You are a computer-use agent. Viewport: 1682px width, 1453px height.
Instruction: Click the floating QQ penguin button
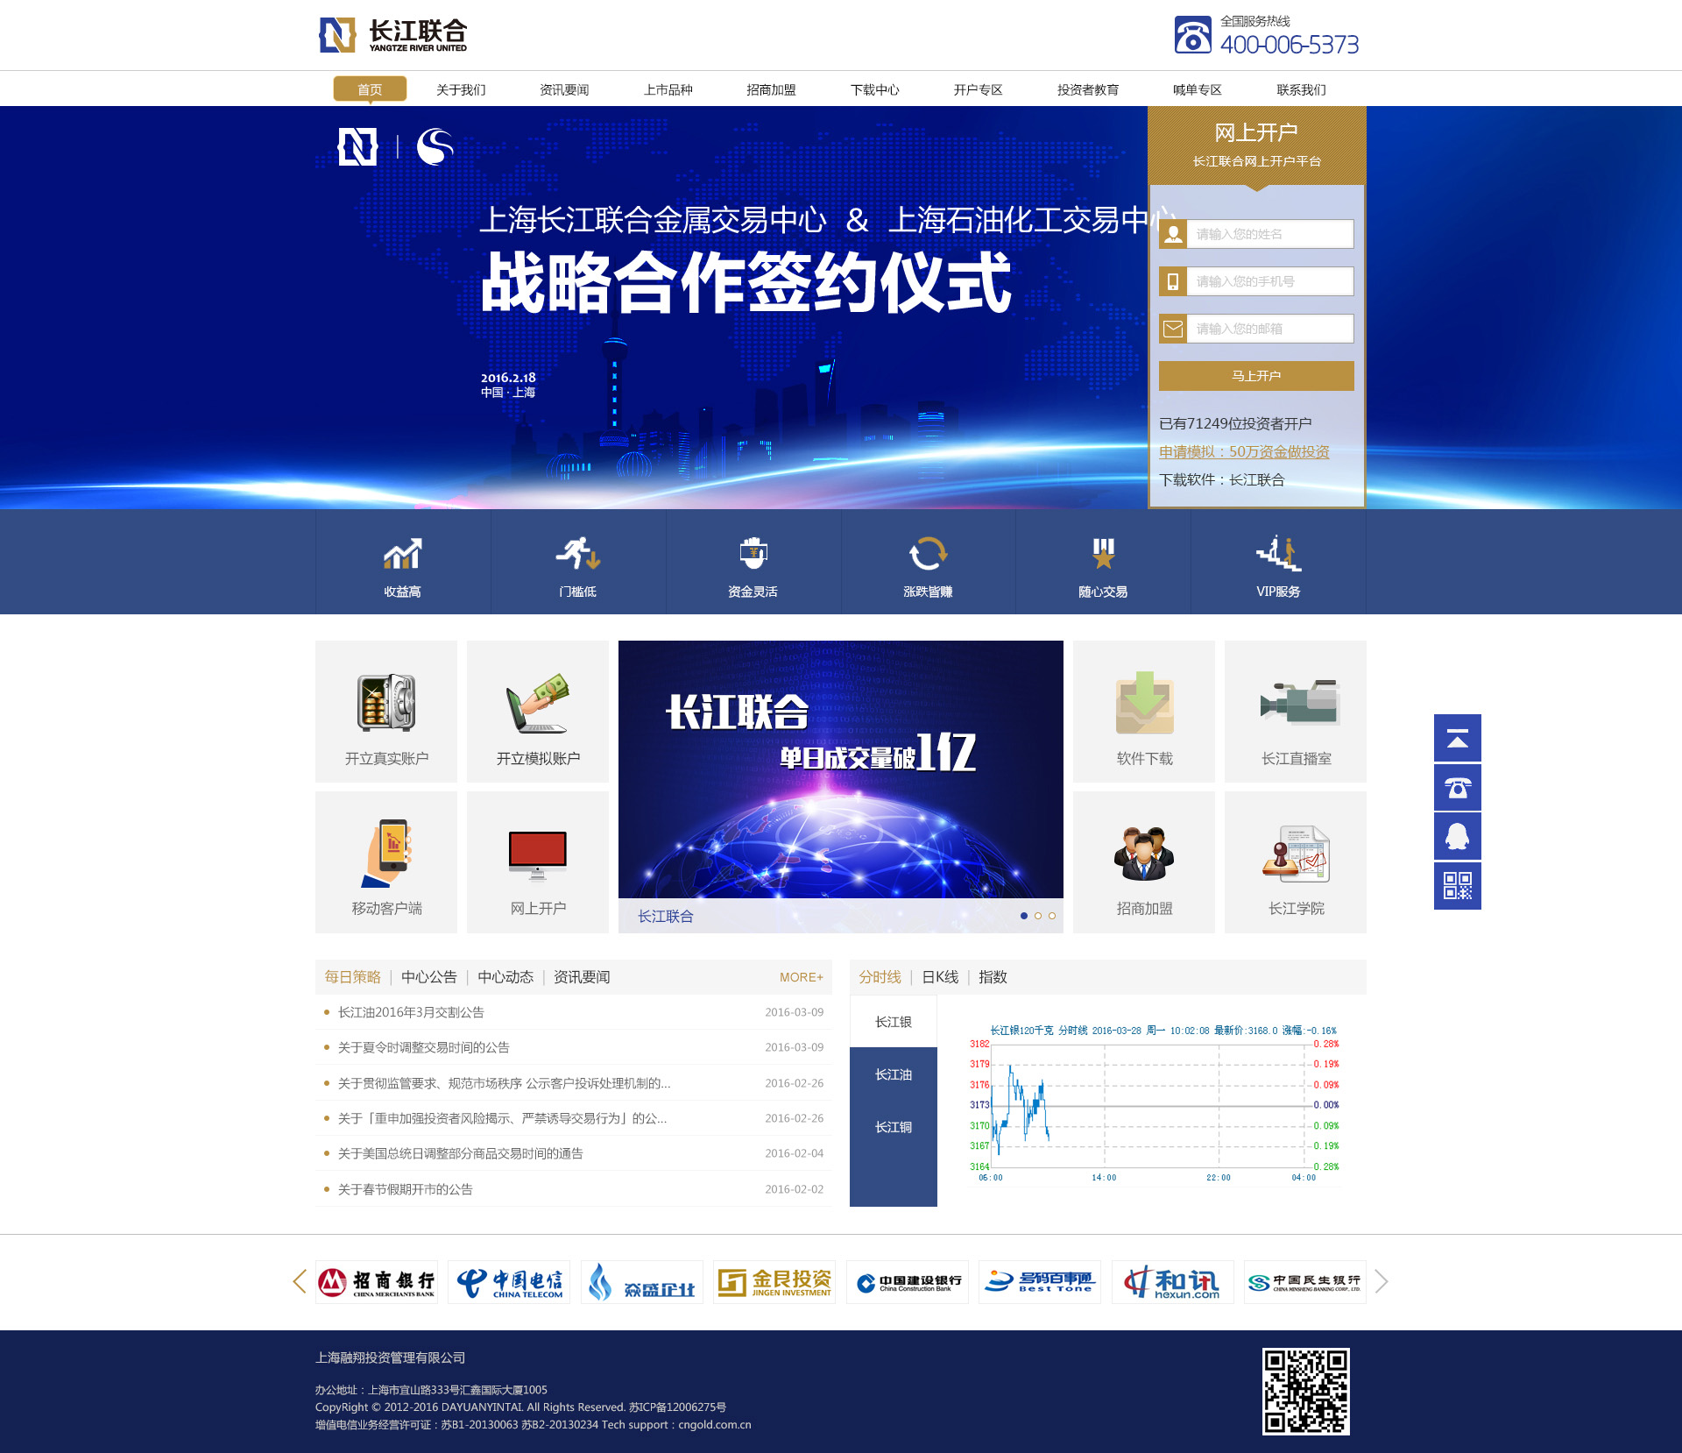[1458, 836]
